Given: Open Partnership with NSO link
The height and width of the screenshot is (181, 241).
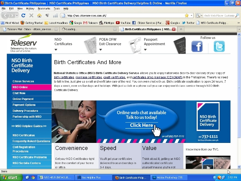Looking at the screenshot, I should (27, 117).
